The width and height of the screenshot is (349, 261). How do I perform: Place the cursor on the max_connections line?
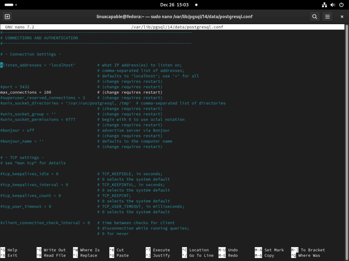click(x=26, y=92)
